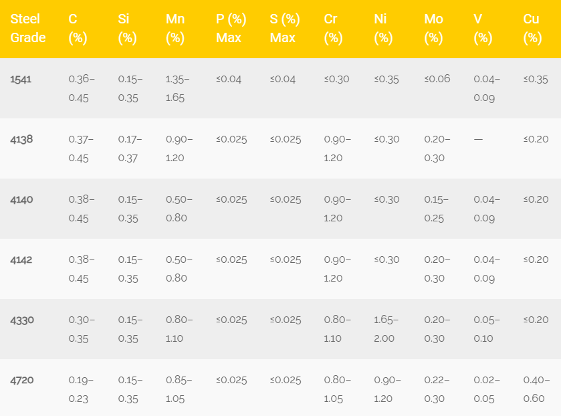561x416 pixels.
Task: Select the 0.19–0.23 carbon value for 4720
Action: (81, 389)
